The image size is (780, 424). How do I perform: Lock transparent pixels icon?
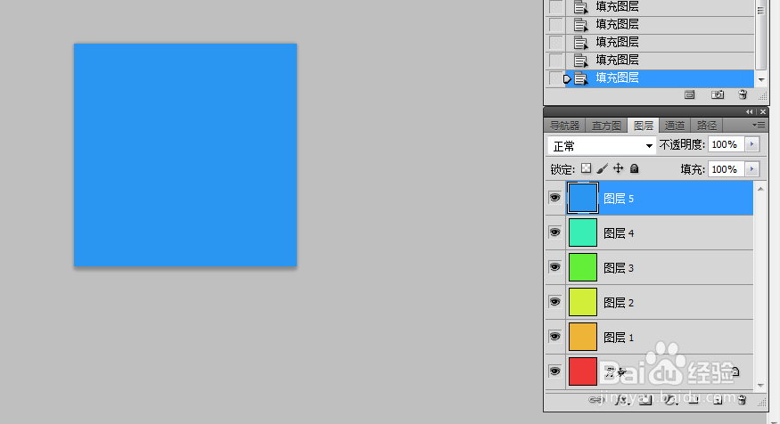[x=587, y=168]
